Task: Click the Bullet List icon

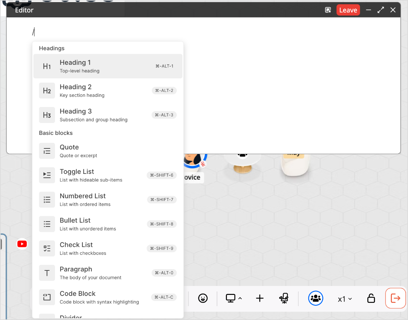Action: point(47,224)
